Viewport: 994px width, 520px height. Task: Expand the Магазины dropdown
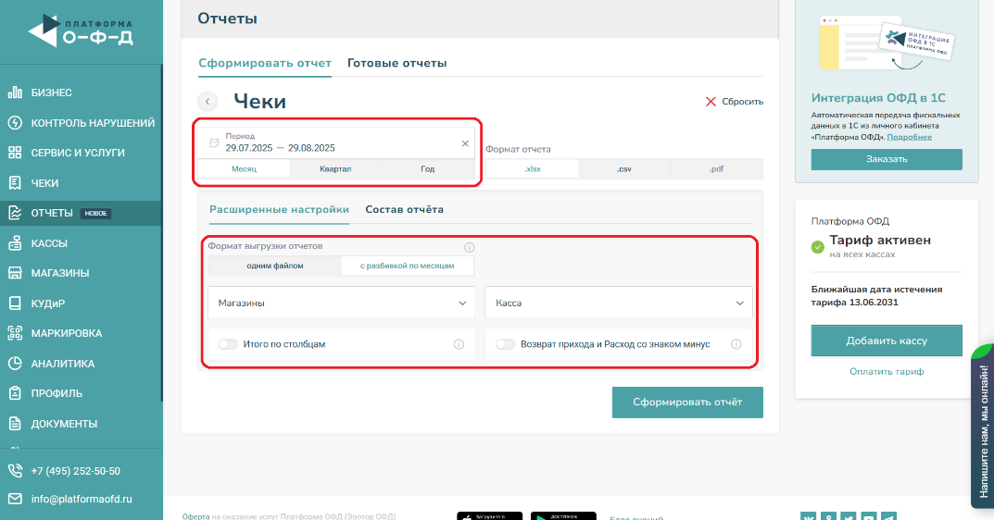pos(341,303)
